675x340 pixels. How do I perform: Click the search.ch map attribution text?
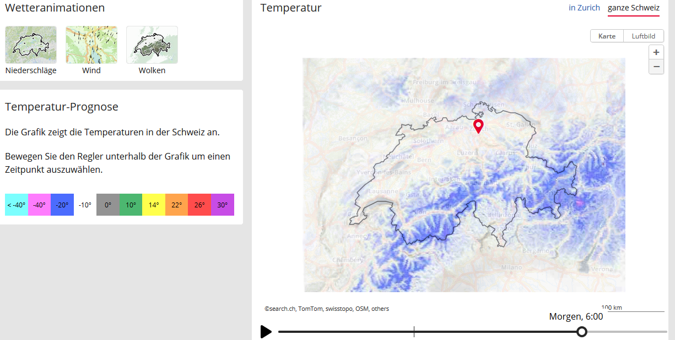coord(327,309)
